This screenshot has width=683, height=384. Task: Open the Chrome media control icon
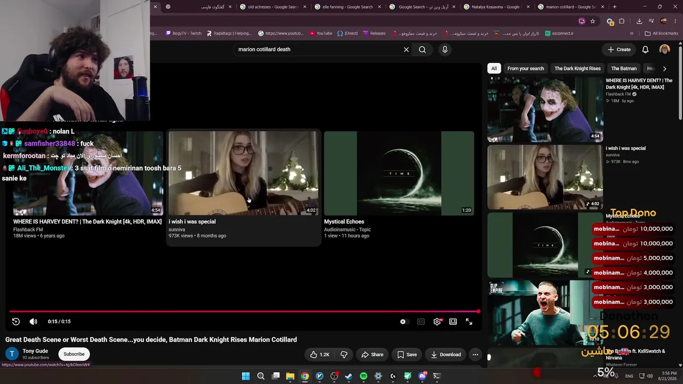[651, 21]
